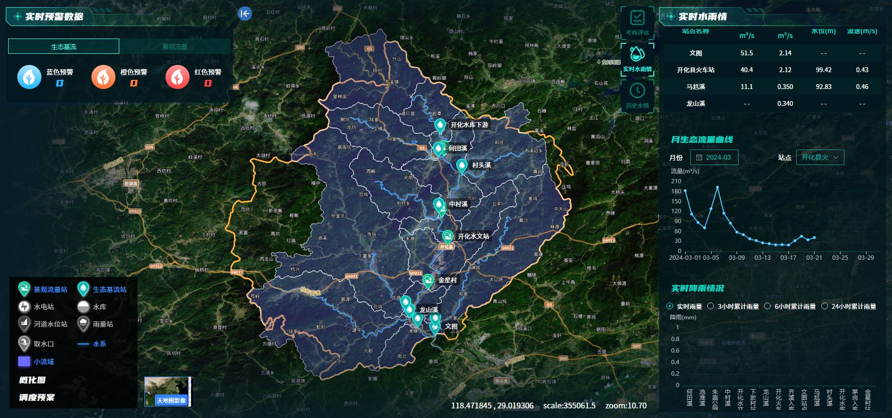Select the 金星村 station marker on the map
The image size is (892, 418).
click(428, 280)
